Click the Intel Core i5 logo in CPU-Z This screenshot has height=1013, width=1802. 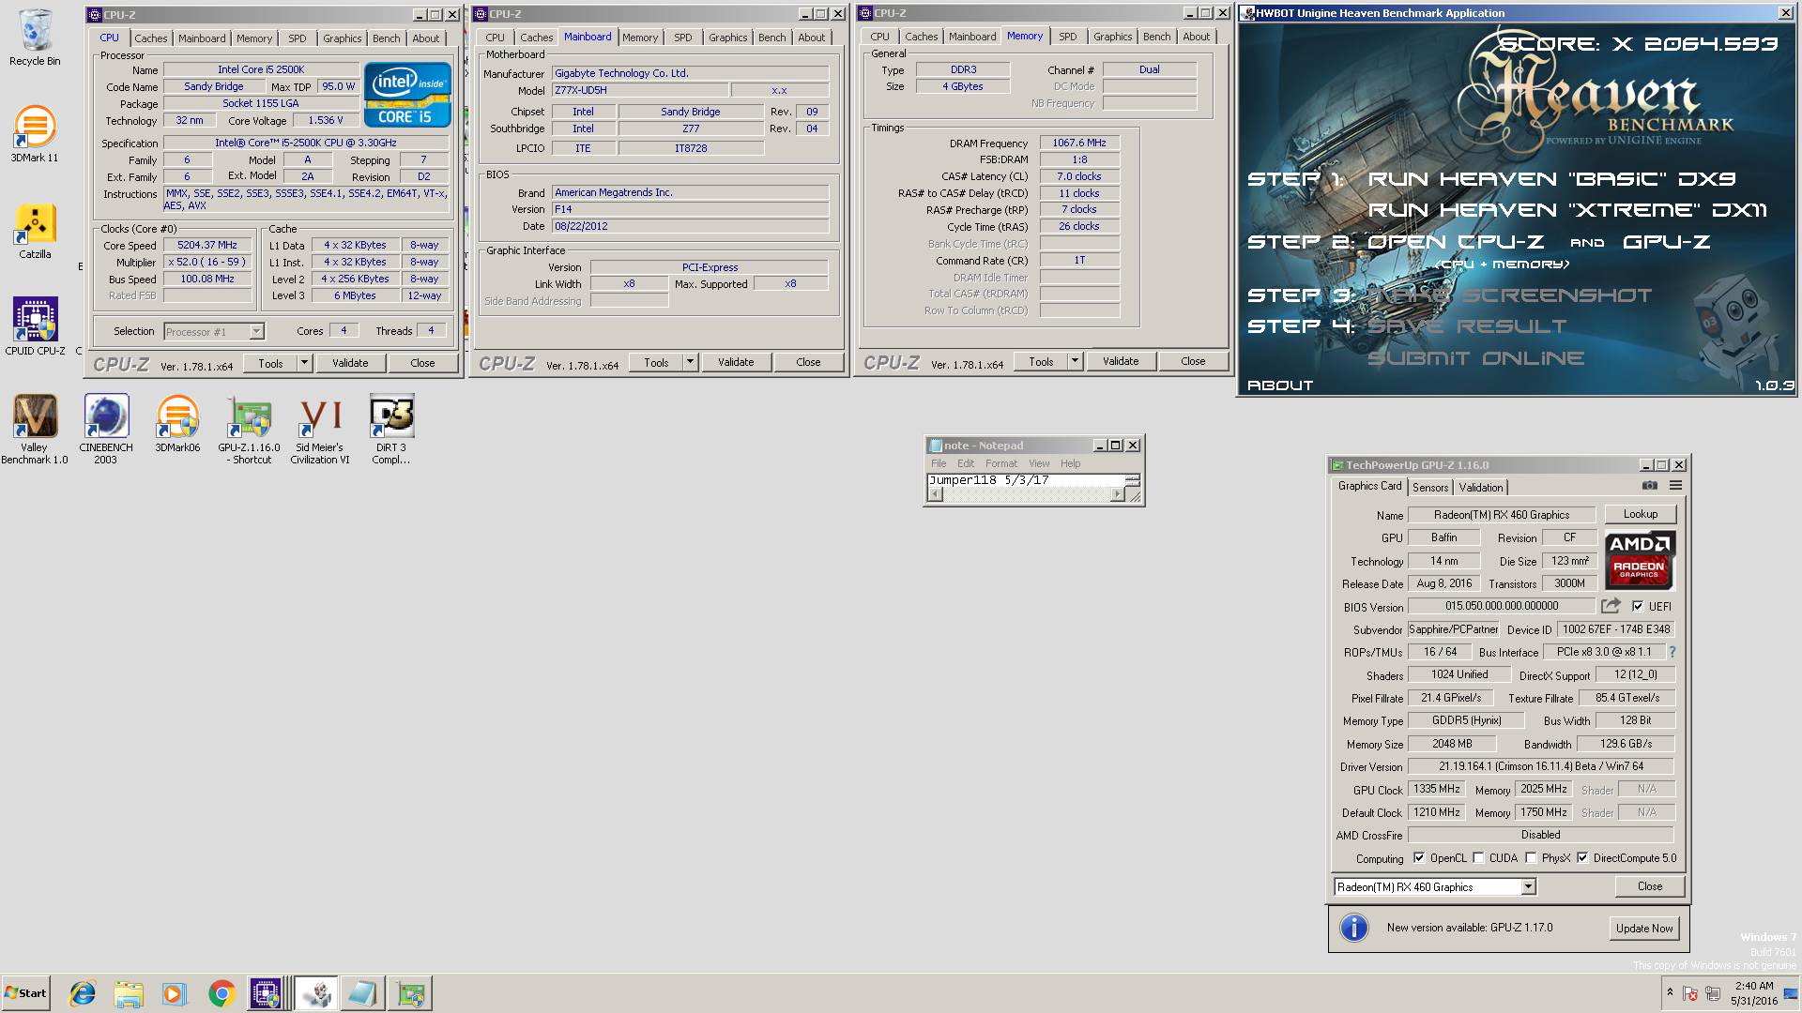(x=407, y=95)
